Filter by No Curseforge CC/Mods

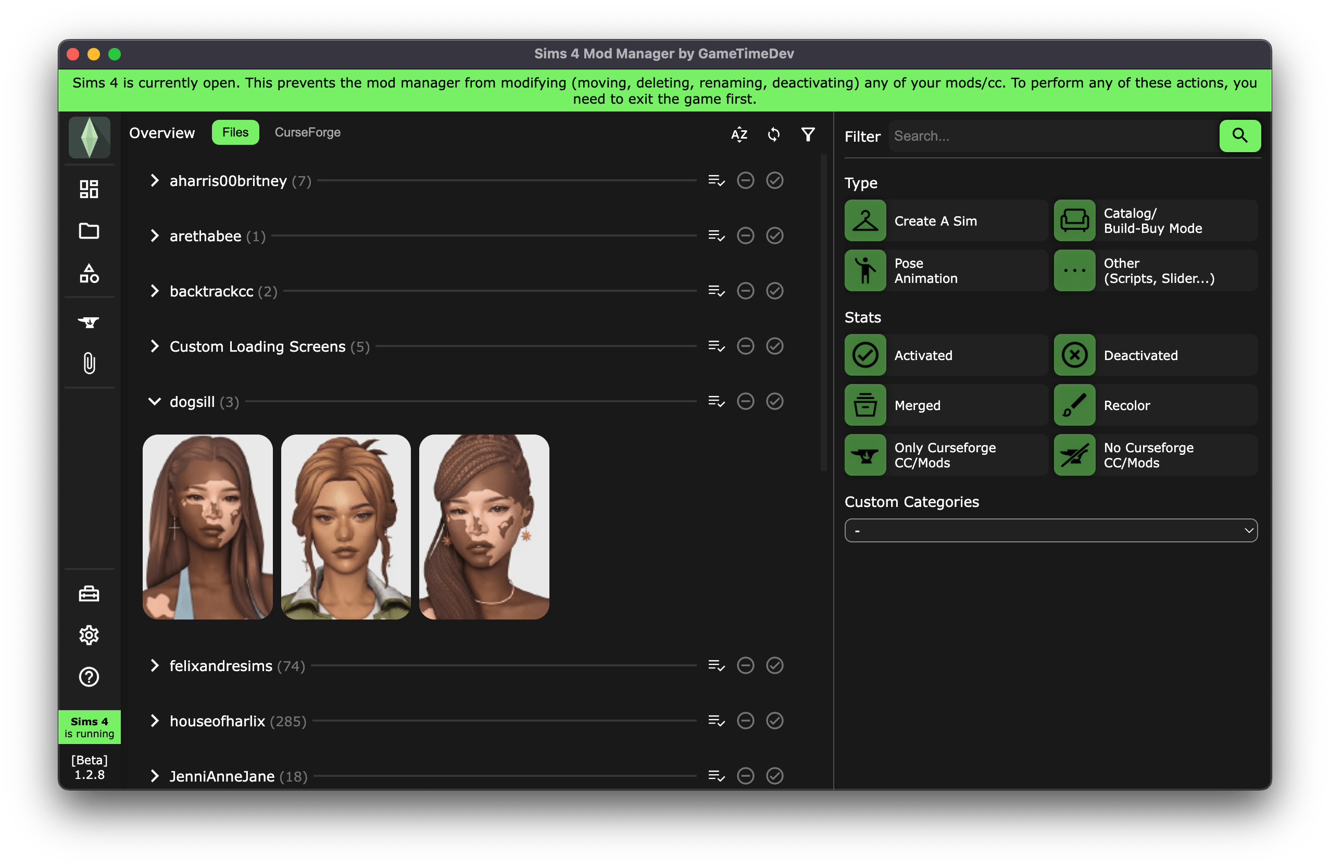tap(1156, 455)
